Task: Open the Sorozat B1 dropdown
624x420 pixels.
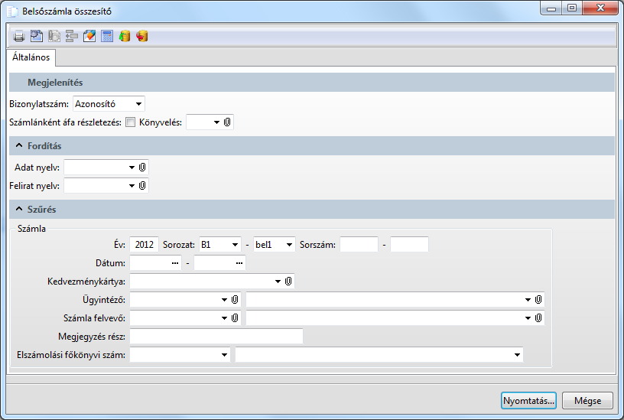Action: [x=236, y=245]
